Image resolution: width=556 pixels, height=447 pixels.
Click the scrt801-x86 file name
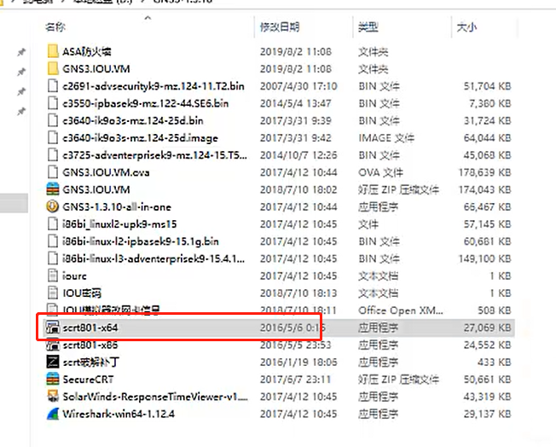pos(90,345)
